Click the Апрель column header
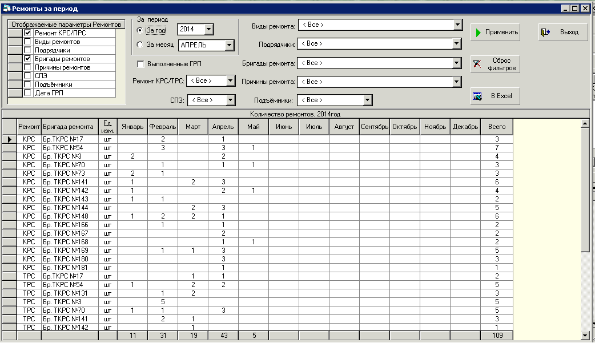The image size is (595, 343). 223,127
